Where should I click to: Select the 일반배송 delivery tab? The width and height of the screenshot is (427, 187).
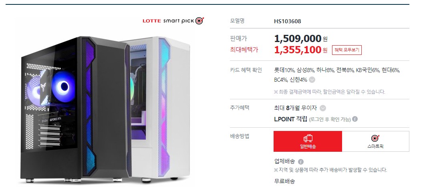pyautogui.click(x=308, y=141)
